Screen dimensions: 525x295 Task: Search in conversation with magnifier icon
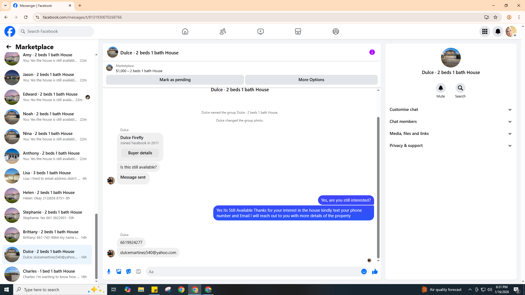tap(460, 88)
